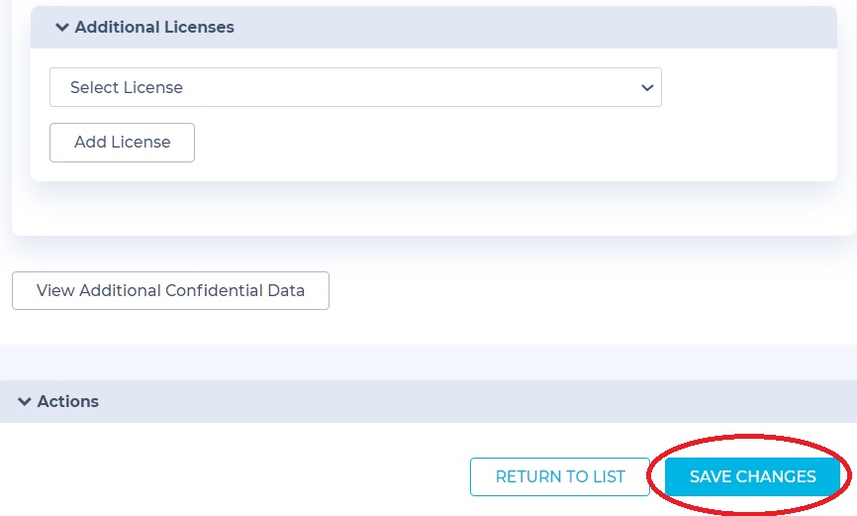Open the Select License combo box

[355, 87]
